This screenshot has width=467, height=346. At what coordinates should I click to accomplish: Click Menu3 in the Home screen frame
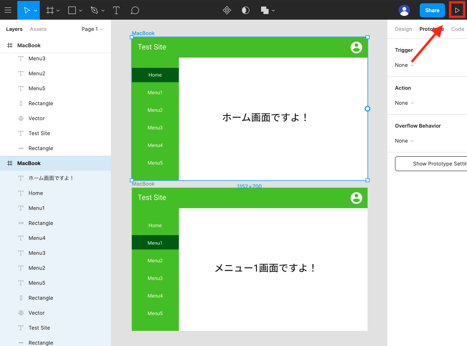pyautogui.click(x=155, y=128)
